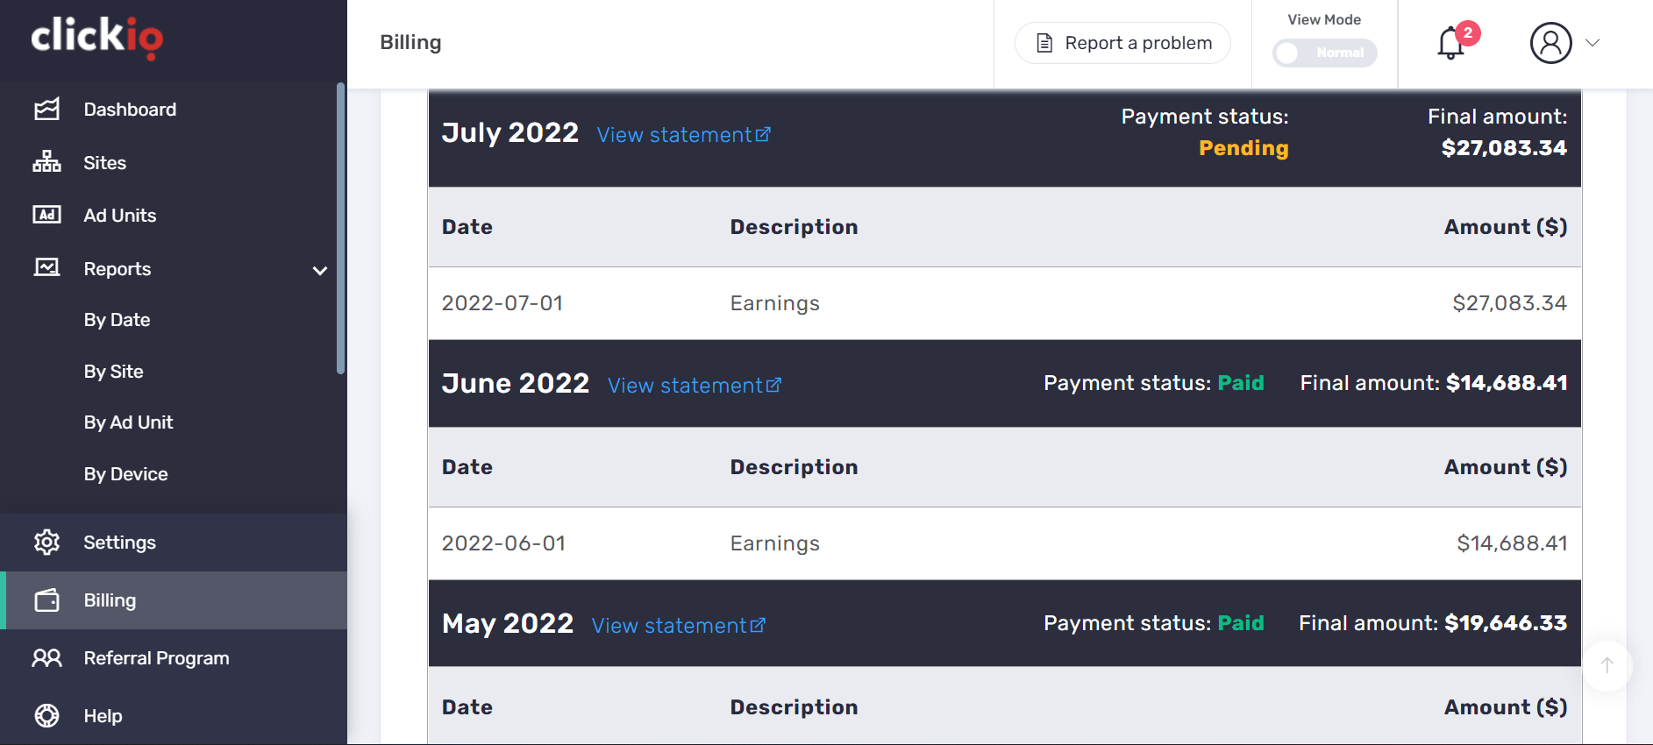Click the Report a problem button
The height and width of the screenshot is (745, 1653).
(1122, 43)
